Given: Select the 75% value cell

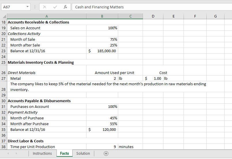Looking at the screenshot, I should click(102, 39).
